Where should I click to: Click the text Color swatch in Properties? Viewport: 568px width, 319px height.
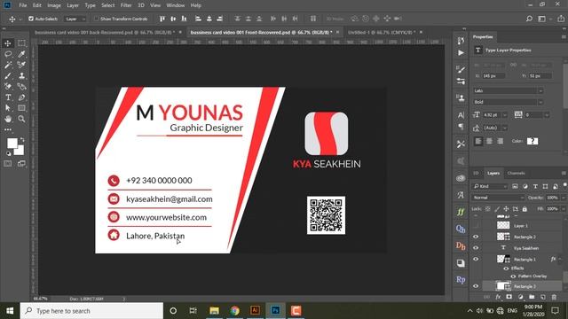point(532,141)
